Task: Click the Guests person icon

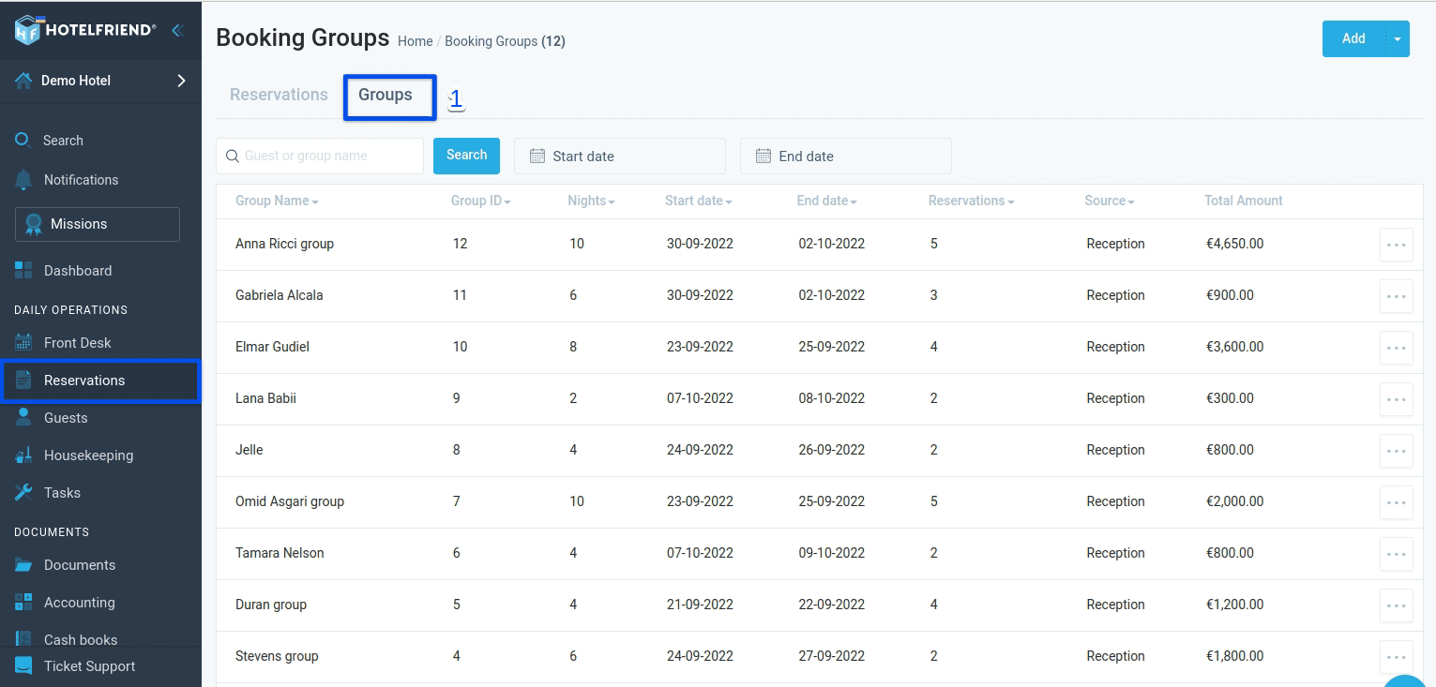Action: coord(23,418)
